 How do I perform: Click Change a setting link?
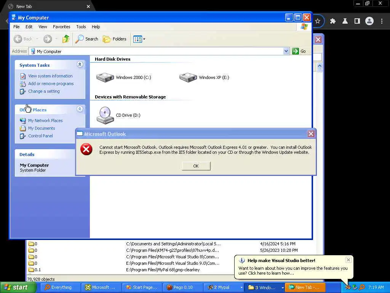tap(44, 91)
